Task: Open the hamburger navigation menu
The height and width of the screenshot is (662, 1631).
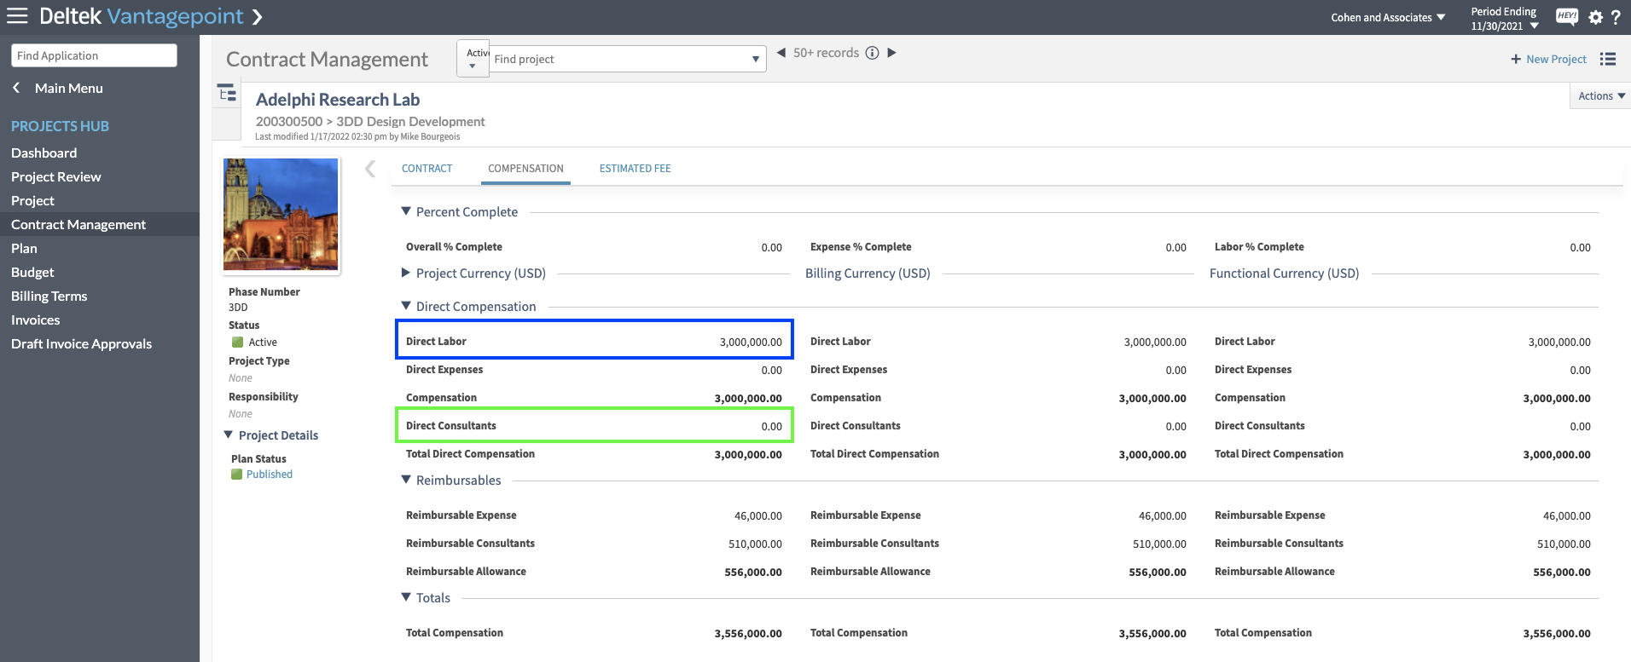Action: (17, 15)
